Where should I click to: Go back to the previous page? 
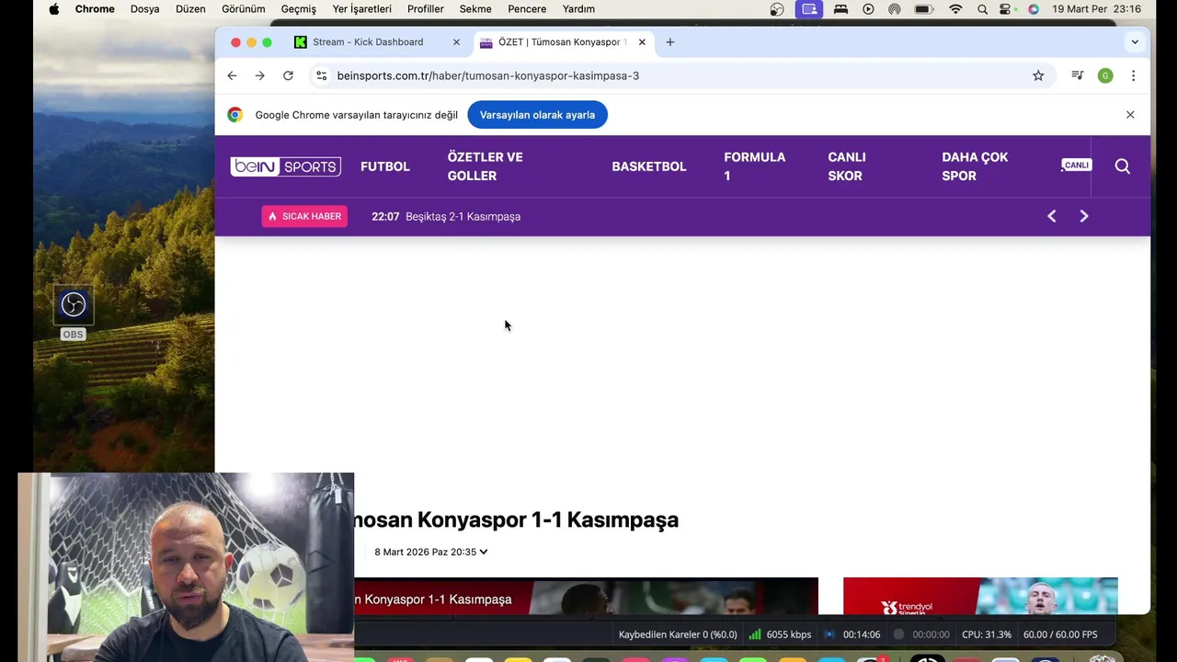(232, 75)
